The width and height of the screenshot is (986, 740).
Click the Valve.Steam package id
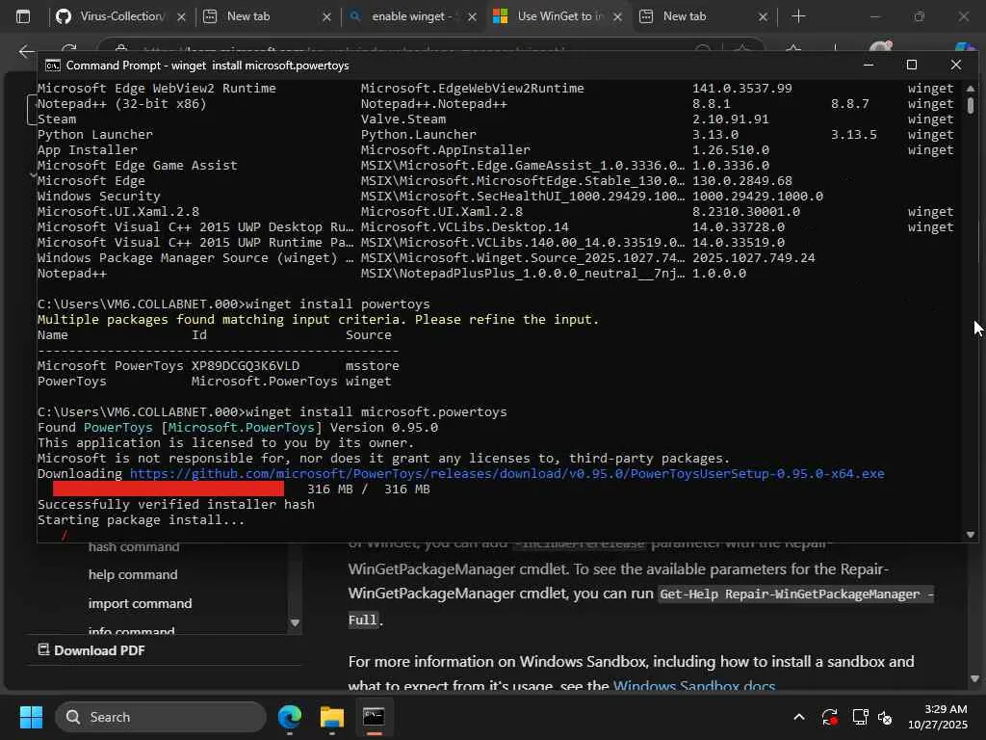(403, 119)
